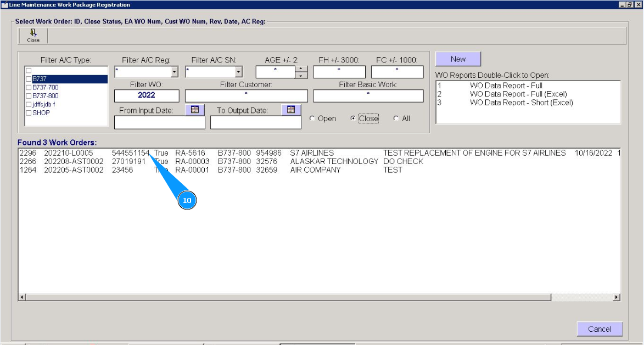Image resolution: width=644 pixels, height=345 pixels.
Task: Tick the B737-800 A/C type checkbox
Action: (x=29, y=96)
